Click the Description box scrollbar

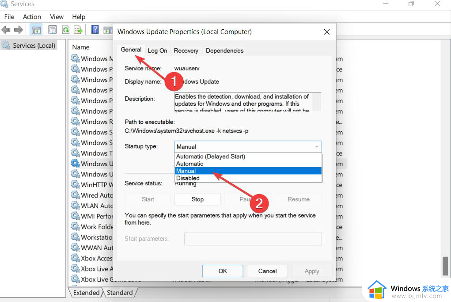pyautogui.click(x=316, y=102)
